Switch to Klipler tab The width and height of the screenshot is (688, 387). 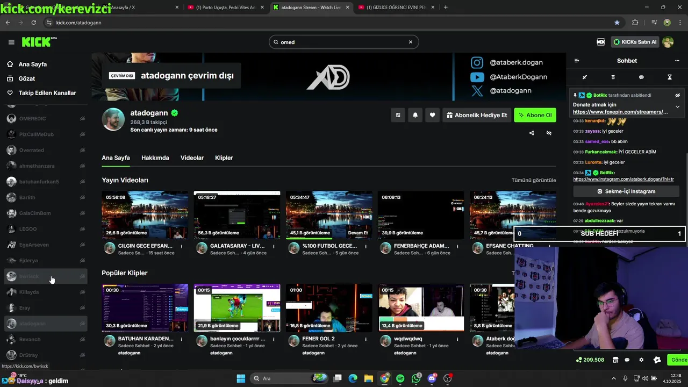click(x=224, y=157)
